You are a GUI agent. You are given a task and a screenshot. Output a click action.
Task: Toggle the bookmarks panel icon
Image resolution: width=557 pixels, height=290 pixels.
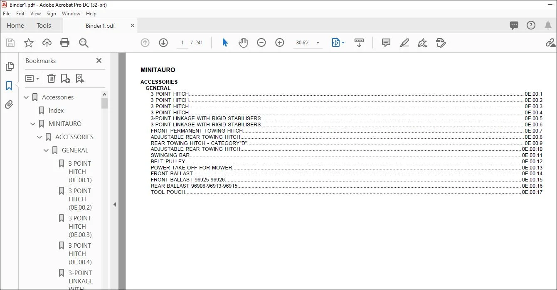[x=9, y=86]
